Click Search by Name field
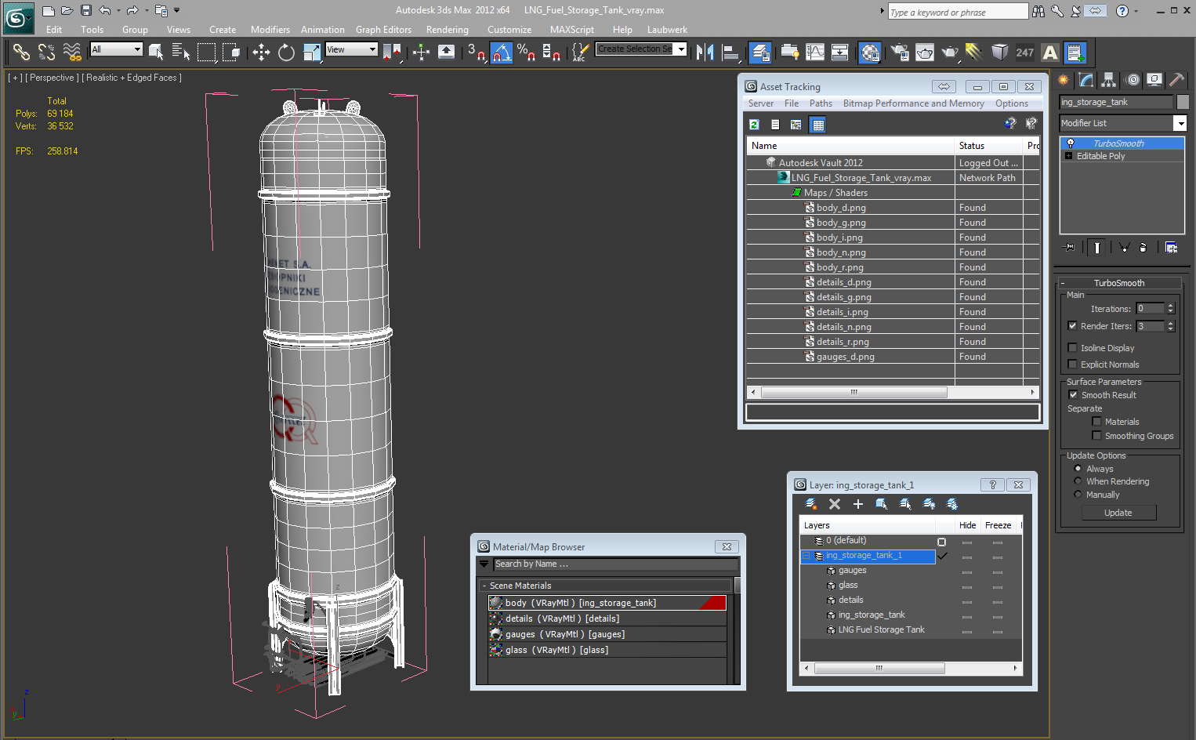Viewport: 1196px width, 740px height. pos(616,564)
